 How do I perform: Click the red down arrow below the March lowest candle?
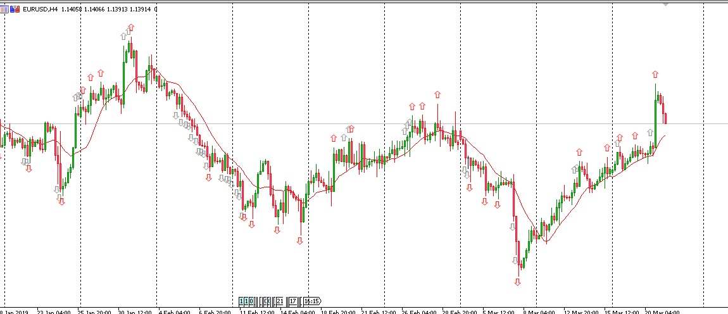pyautogui.click(x=517, y=282)
